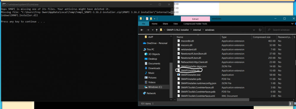
Task: Select the Downloads folder in sidebar
Action: (154, 68)
